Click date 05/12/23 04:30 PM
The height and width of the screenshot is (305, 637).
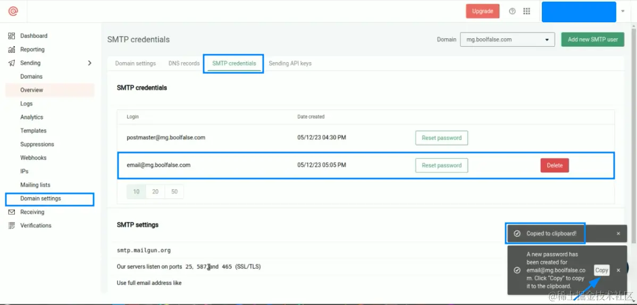point(322,138)
